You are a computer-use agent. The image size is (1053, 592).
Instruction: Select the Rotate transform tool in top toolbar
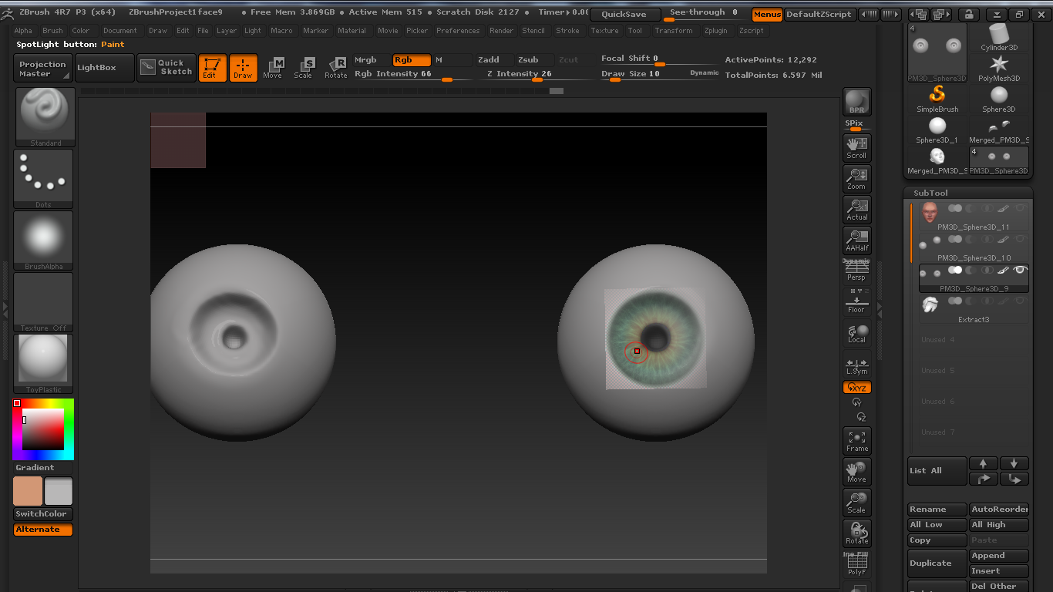335,68
